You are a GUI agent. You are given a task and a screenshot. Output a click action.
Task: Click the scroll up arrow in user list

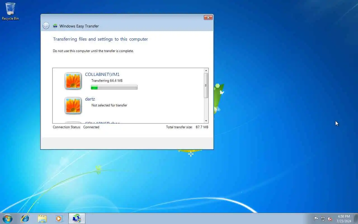pyautogui.click(x=206, y=71)
